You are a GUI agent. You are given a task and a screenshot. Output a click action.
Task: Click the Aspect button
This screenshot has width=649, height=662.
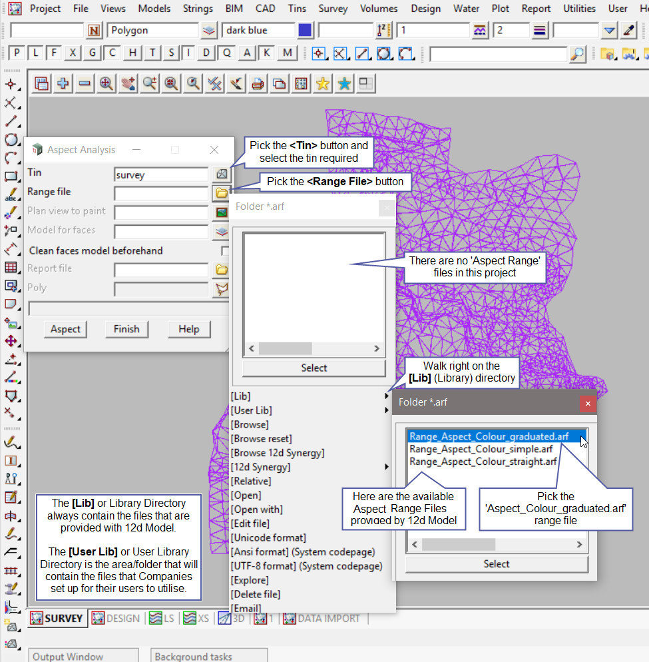[65, 329]
